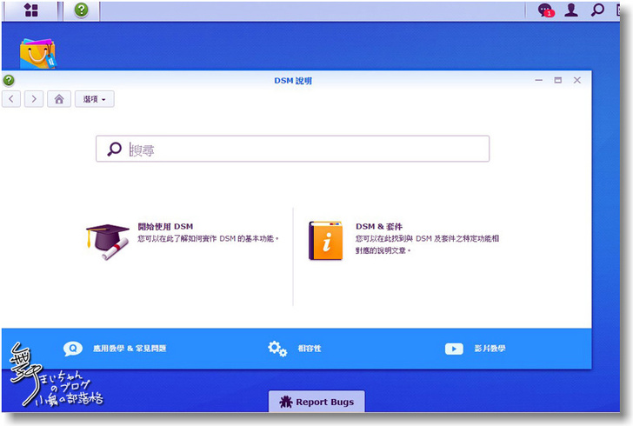
Task: Click the video tutorial play icon
Action: pos(454,349)
